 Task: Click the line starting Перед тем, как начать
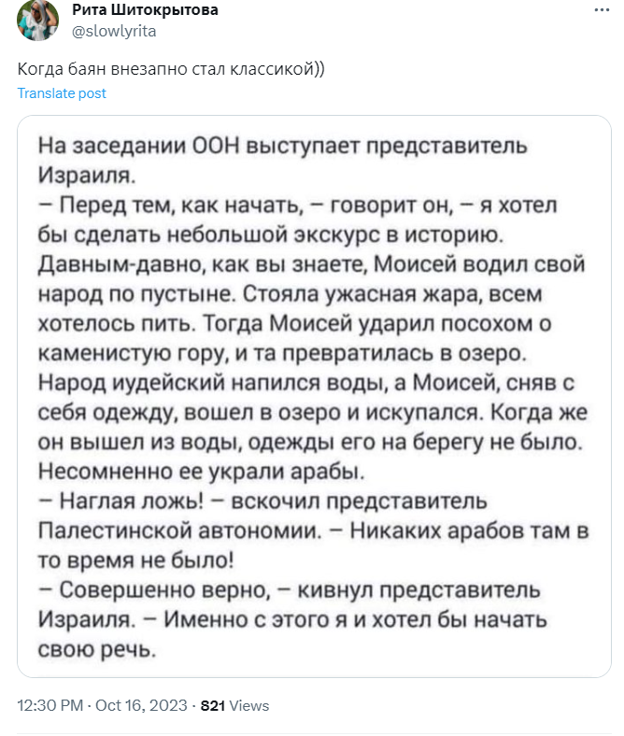[x=298, y=205]
